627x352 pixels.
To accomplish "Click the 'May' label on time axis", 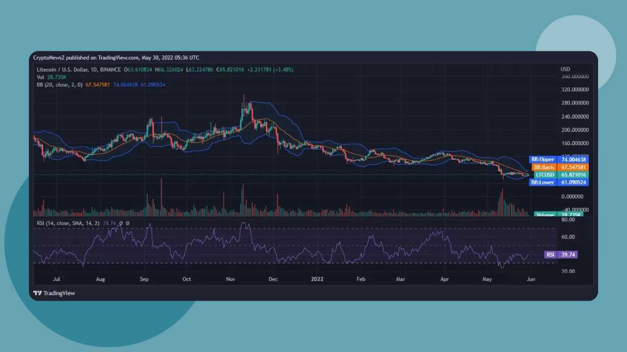I will tap(487, 279).
